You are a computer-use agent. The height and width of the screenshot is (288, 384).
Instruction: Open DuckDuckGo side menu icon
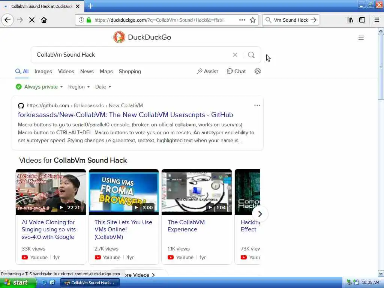coord(361,38)
